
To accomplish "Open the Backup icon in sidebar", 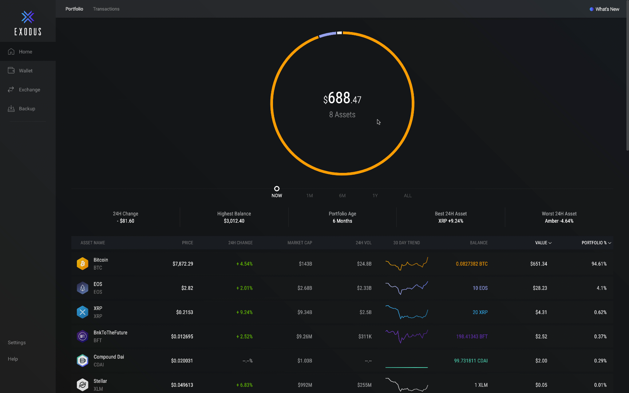I will pos(11,108).
